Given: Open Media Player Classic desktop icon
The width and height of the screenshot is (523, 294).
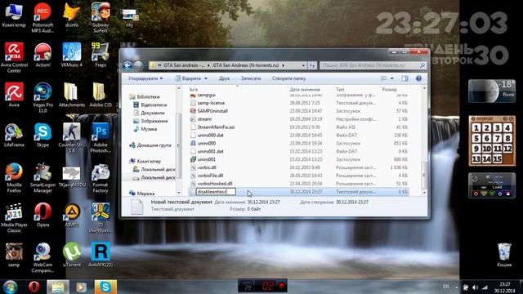Looking at the screenshot, I should tap(14, 218).
